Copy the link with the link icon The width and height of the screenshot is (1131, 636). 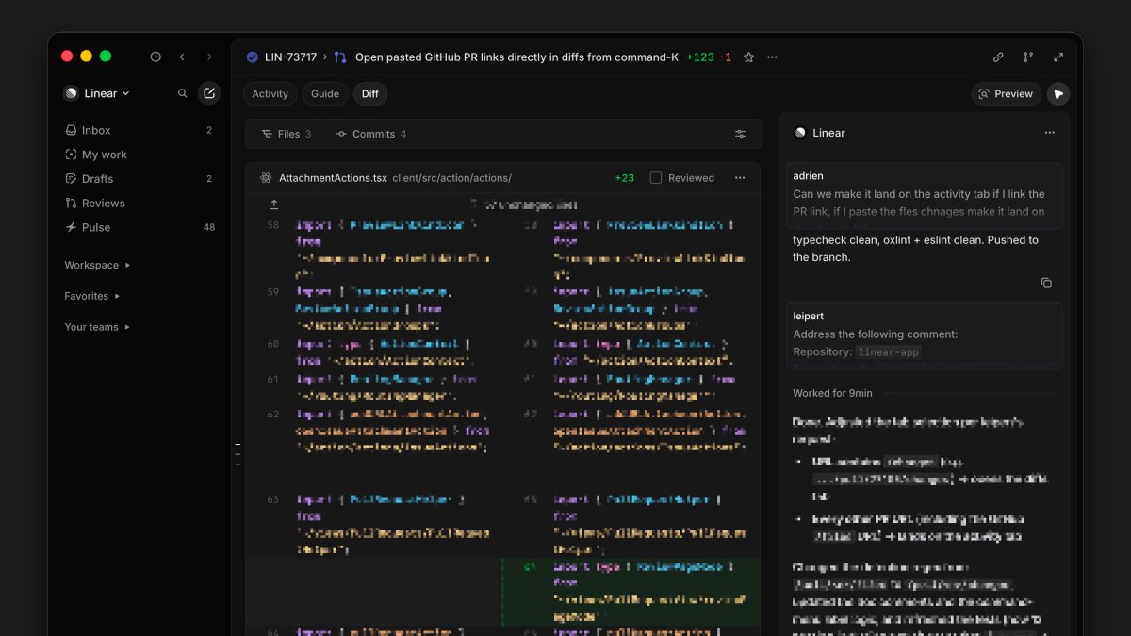pos(998,57)
